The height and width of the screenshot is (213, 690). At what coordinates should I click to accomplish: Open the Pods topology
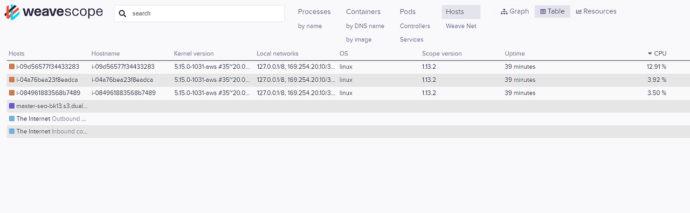click(408, 12)
